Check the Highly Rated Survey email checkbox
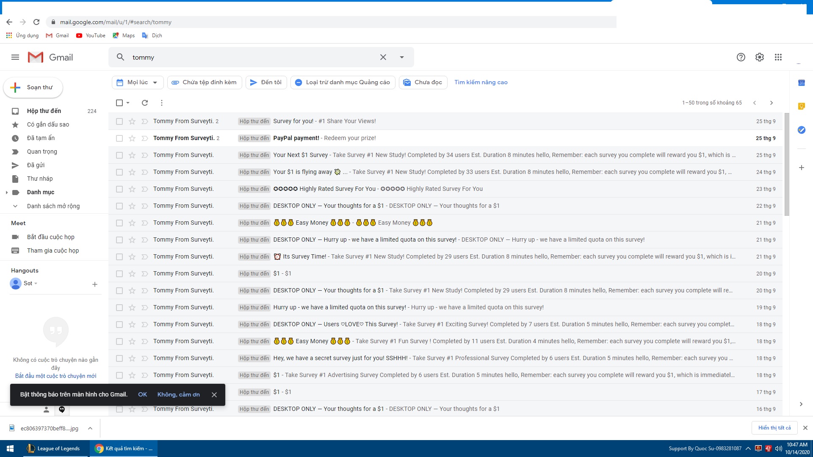The image size is (813, 457). [x=119, y=189]
